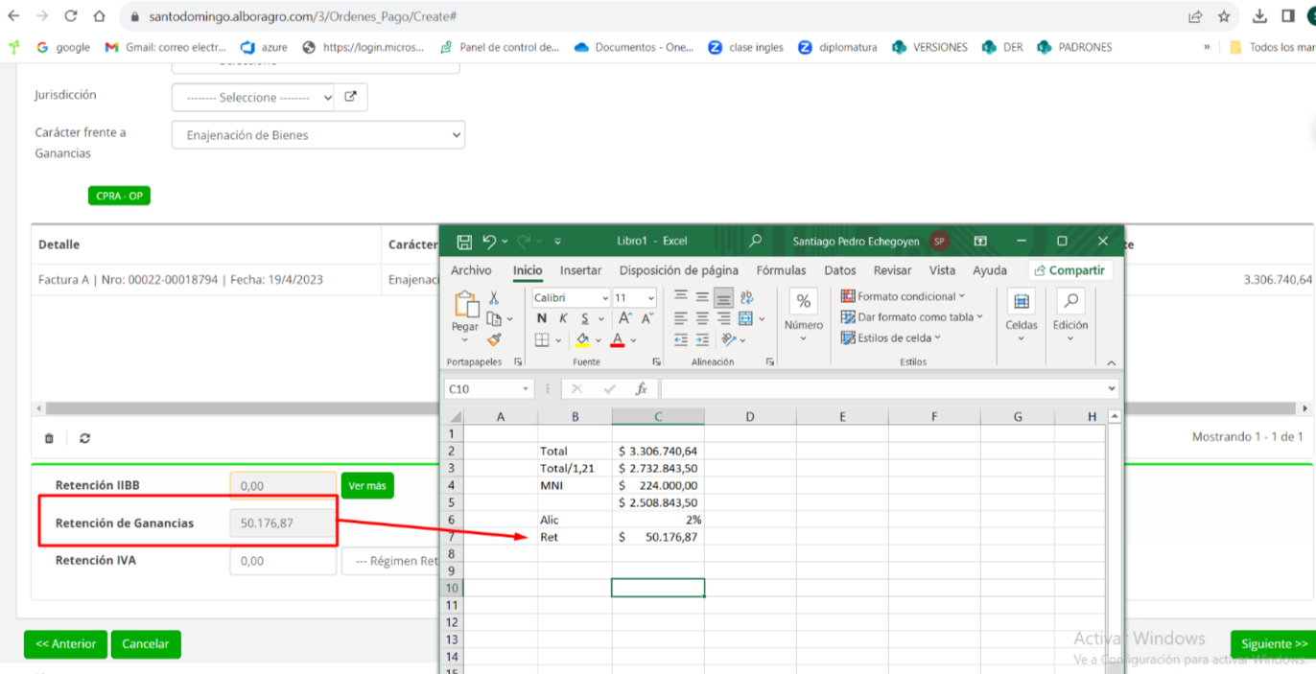Open the Celdas group button
This screenshot has width=1316, height=674.
(1022, 314)
